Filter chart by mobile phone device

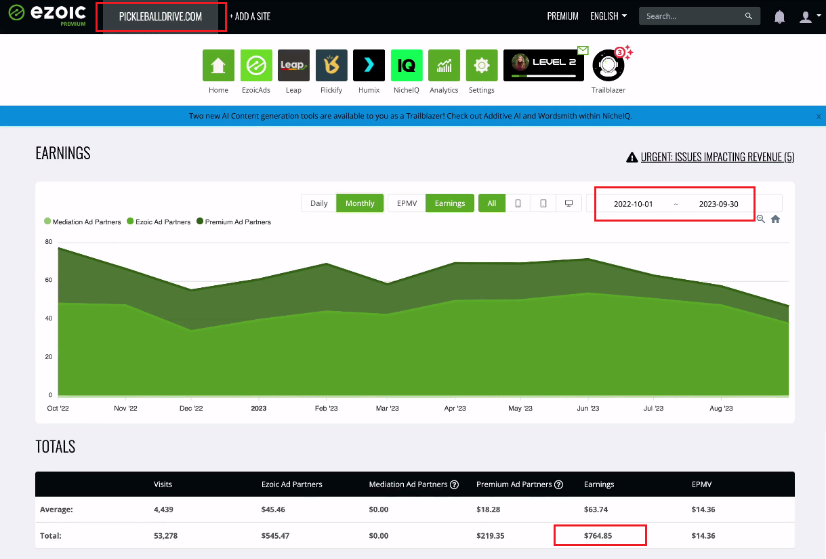[518, 203]
